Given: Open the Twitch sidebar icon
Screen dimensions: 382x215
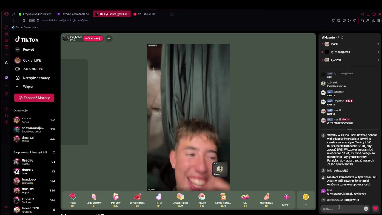Looking at the screenshot, I should 7,78.
